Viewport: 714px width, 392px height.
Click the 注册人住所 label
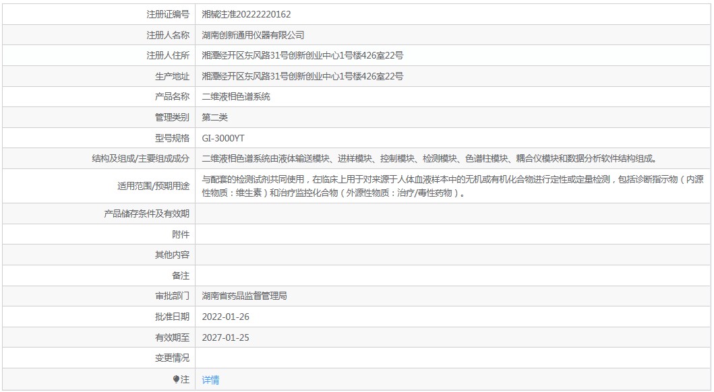click(168, 55)
